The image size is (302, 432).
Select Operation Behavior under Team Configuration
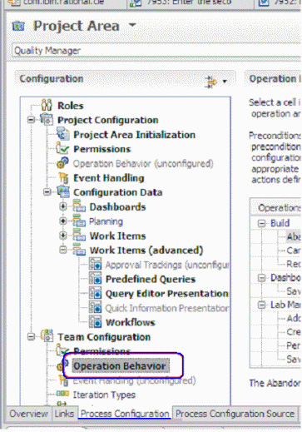[x=120, y=366]
